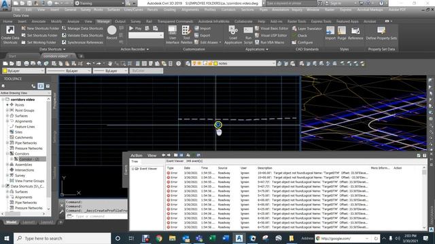Open Manage Data Shortcuts
Screen dimensions: 435x244
click(82, 28)
